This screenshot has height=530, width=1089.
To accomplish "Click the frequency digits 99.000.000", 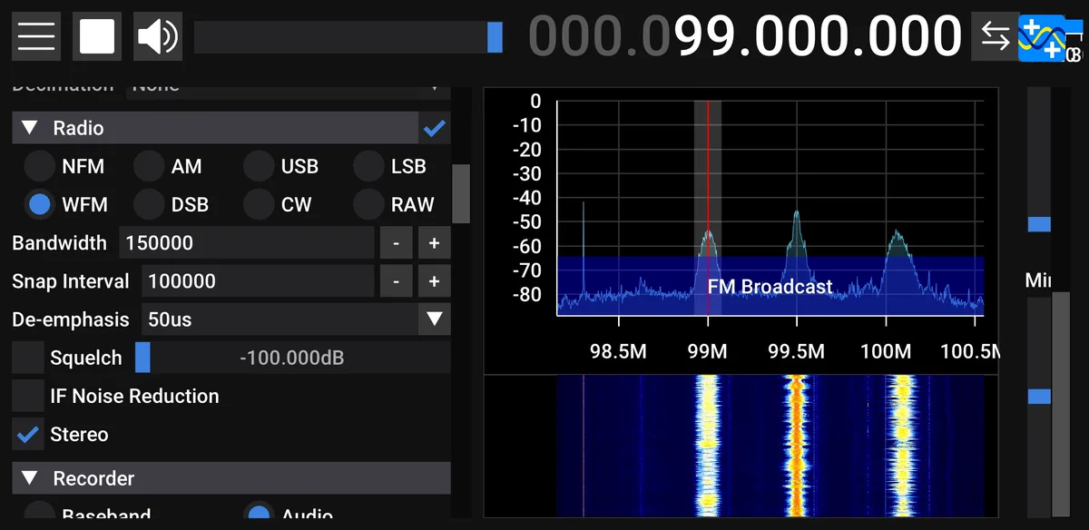I will [x=817, y=36].
